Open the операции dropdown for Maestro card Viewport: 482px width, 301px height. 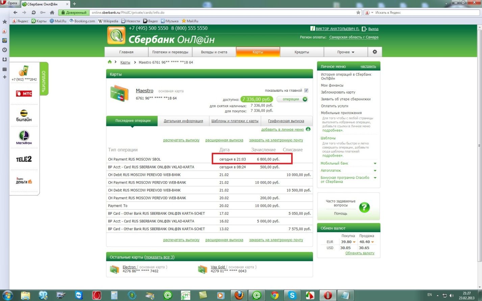coord(293,99)
